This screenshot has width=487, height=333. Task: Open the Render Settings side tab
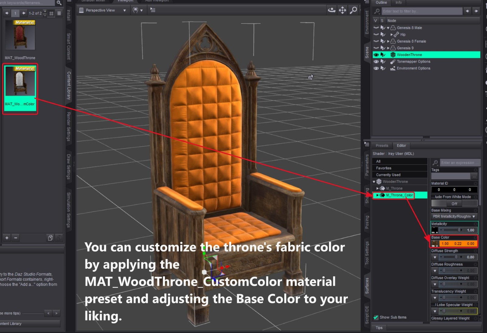(68, 126)
